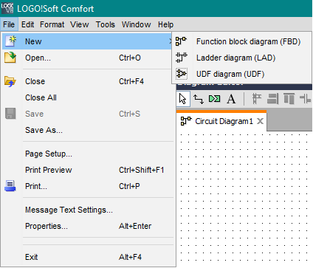Select Exit from File menu

click(x=88, y=257)
